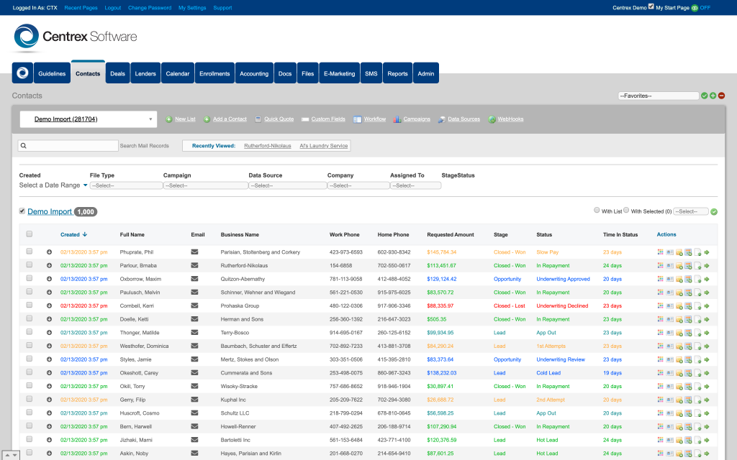This screenshot has height=460, width=737.
Task: Select the With List radio button
Action: pyautogui.click(x=597, y=211)
